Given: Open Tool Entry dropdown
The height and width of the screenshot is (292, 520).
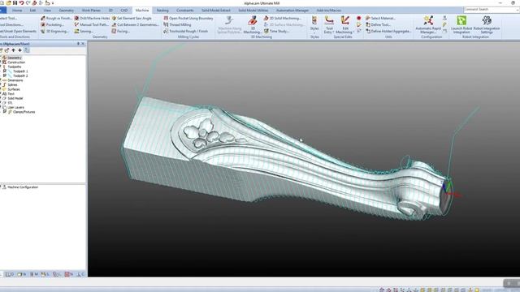Looking at the screenshot, I should [328, 25].
